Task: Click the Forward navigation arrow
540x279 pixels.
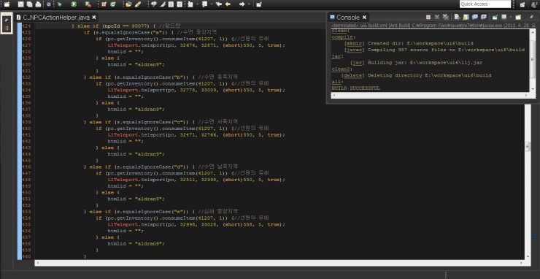Action: [x=242, y=4]
